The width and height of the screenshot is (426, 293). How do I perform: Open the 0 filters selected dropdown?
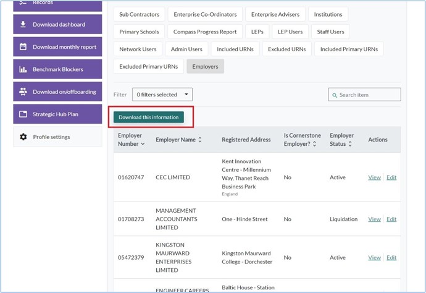pyautogui.click(x=162, y=95)
